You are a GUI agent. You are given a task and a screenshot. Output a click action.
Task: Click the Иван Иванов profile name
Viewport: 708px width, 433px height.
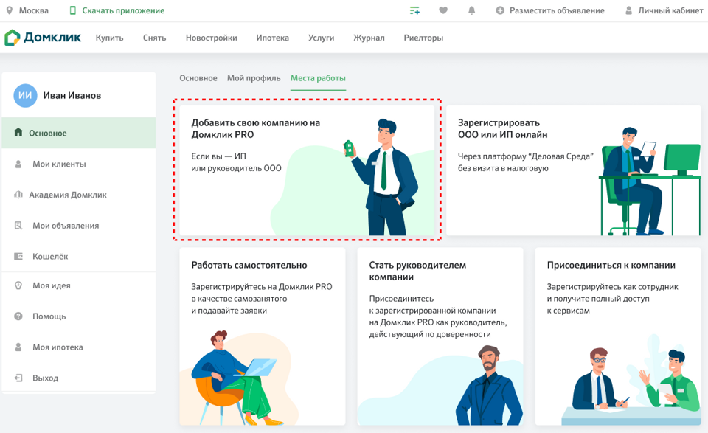coord(72,95)
